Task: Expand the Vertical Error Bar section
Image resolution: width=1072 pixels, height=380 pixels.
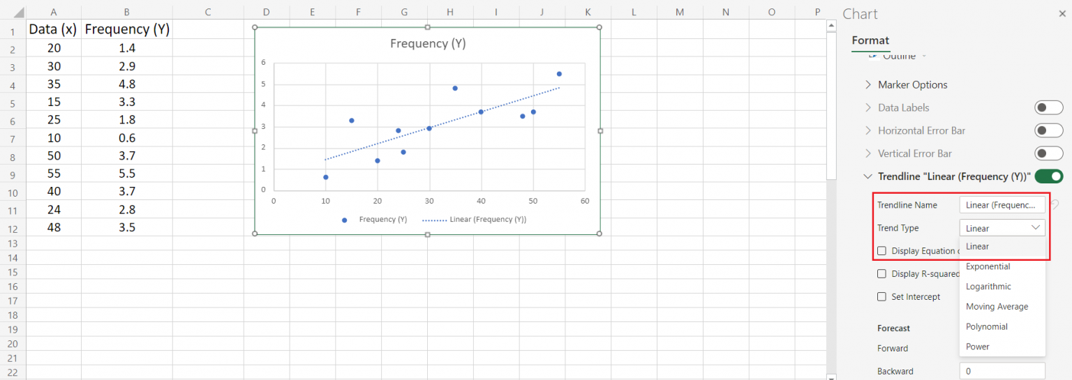Action: coord(868,153)
